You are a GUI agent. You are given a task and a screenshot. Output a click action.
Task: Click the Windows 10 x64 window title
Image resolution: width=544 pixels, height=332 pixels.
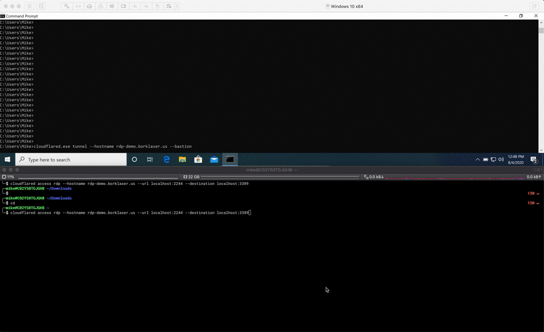click(x=347, y=6)
